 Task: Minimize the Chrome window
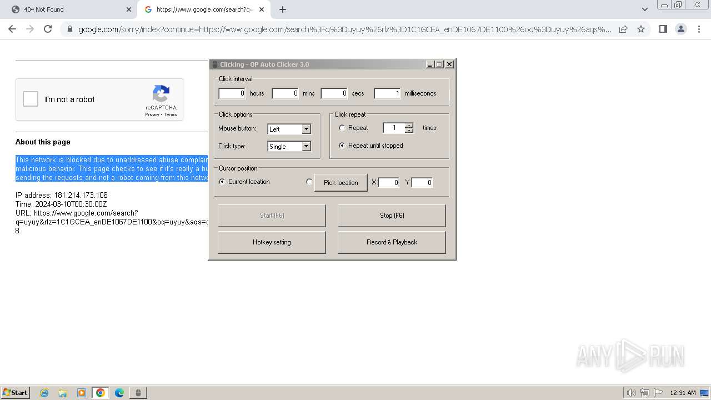click(x=664, y=4)
